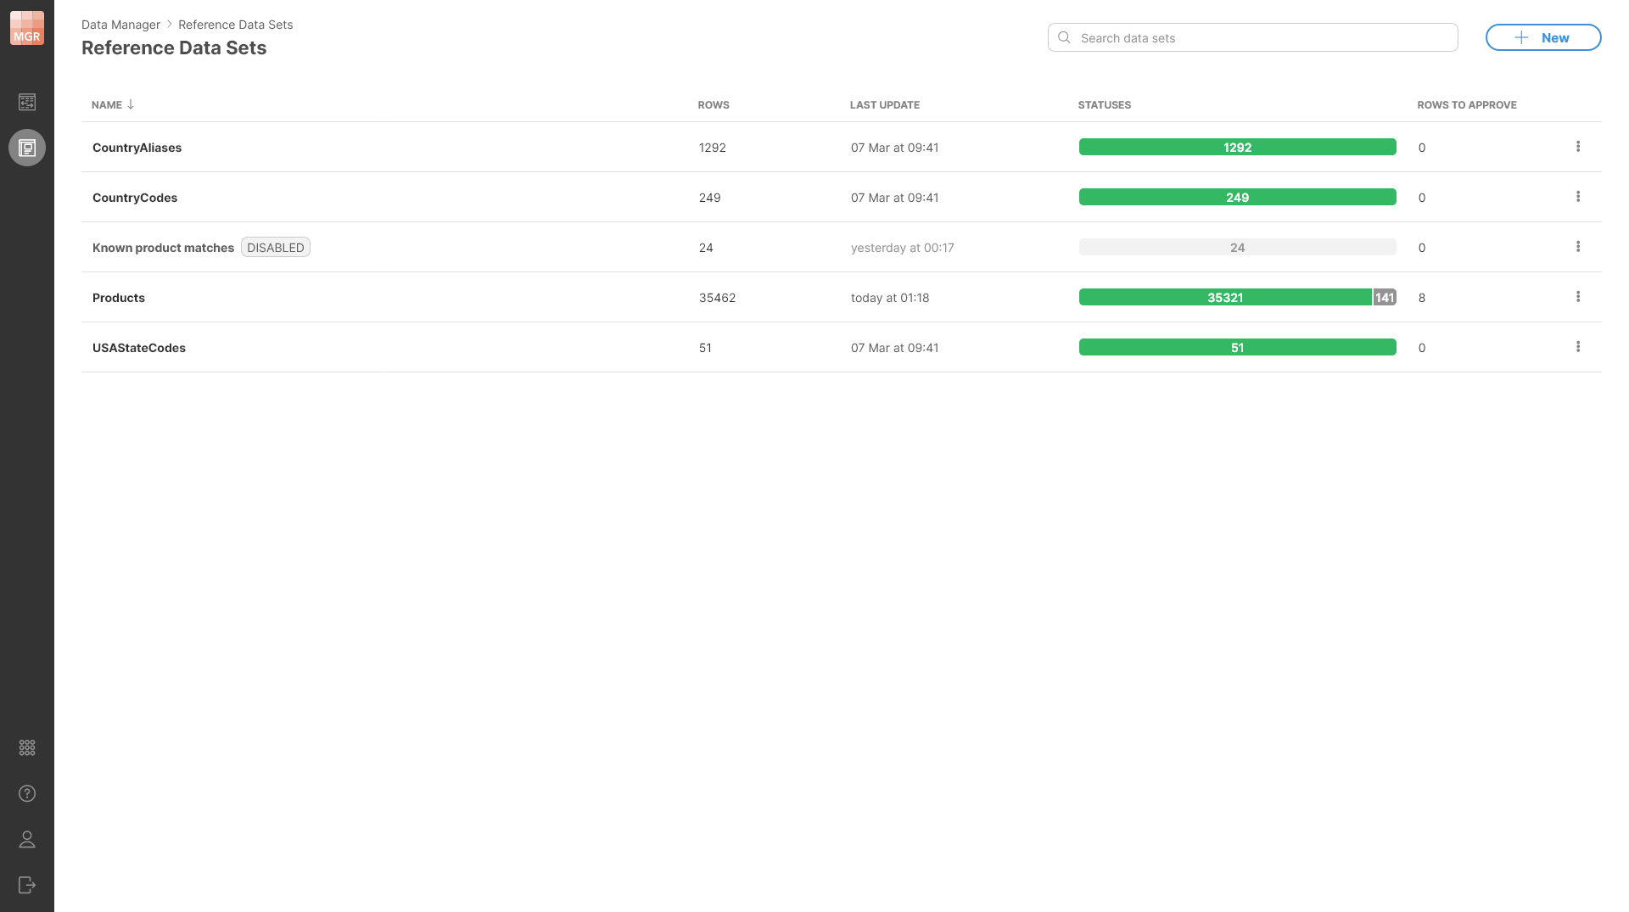Select Reference Data Sets breadcrumb
The image size is (1629, 912).
[234, 25]
